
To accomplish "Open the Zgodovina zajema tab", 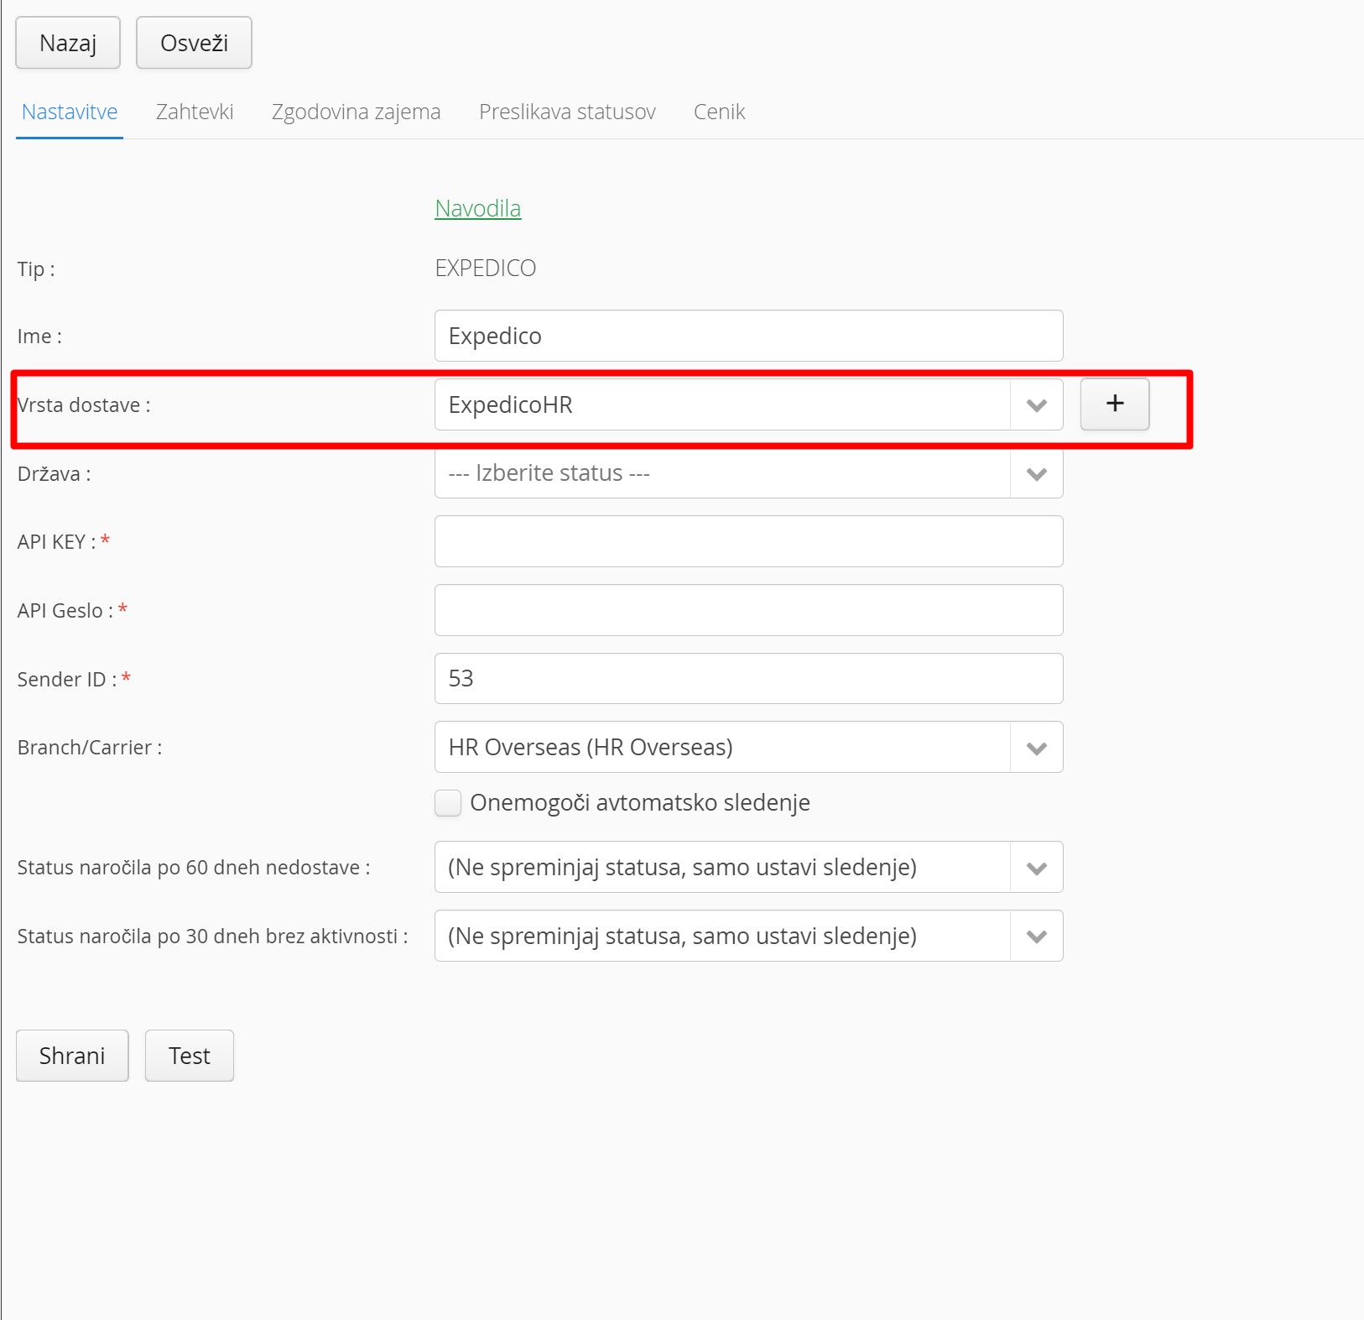I will (x=356, y=112).
